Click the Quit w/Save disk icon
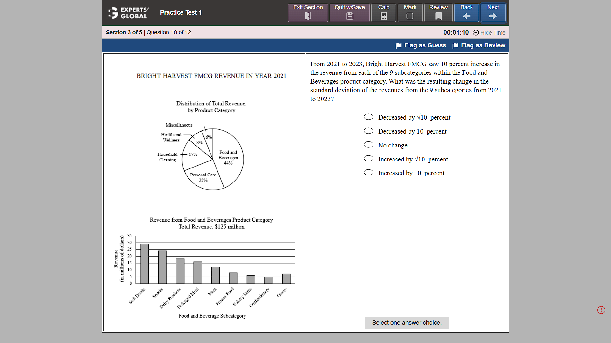 349,16
